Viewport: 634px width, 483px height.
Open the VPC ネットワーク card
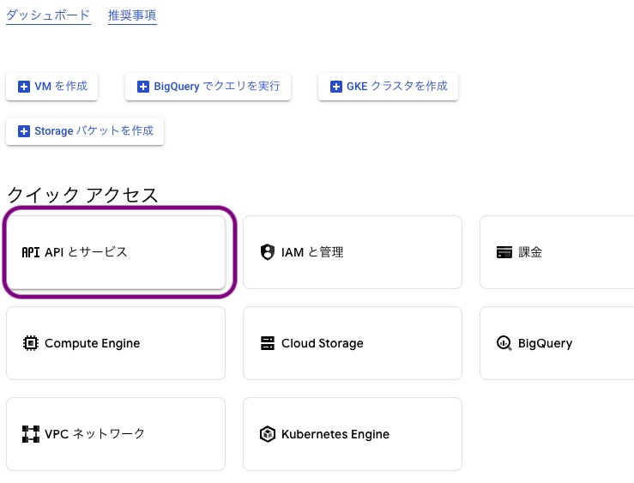coord(116,434)
